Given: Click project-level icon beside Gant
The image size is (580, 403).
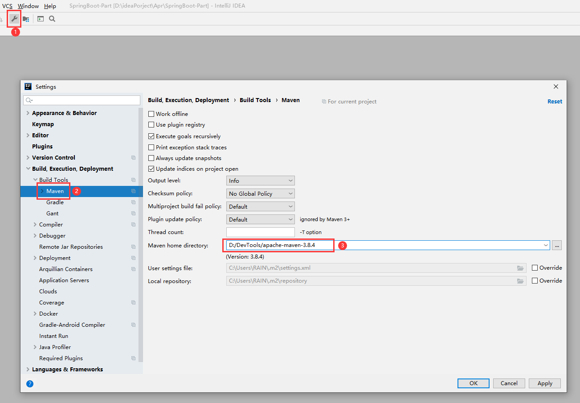Looking at the screenshot, I should [133, 213].
